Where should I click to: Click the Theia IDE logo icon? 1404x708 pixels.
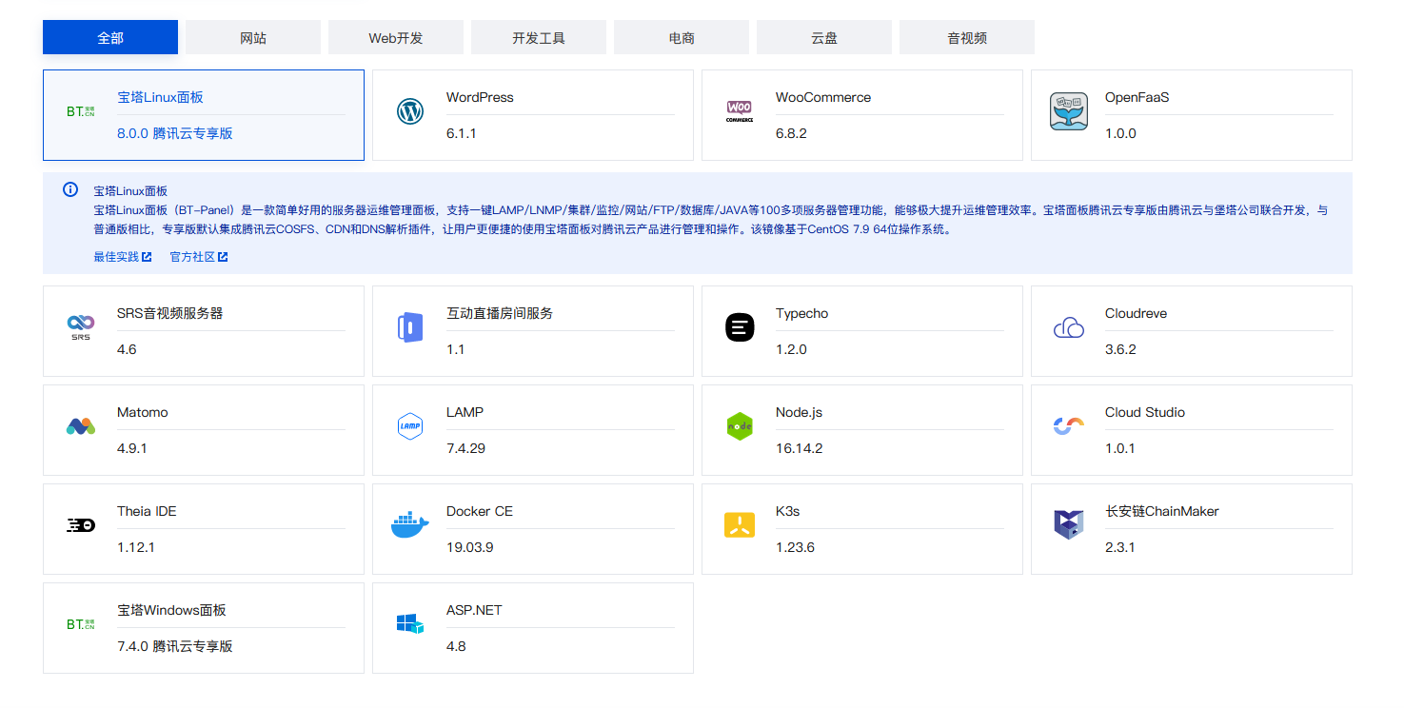(x=81, y=525)
